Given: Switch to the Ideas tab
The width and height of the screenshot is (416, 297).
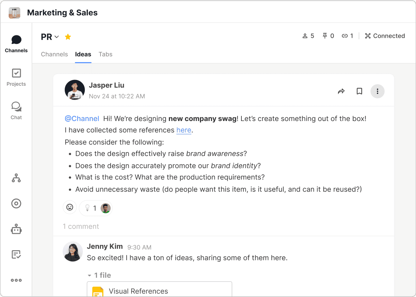Looking at the screenshot, I should 83,54.
